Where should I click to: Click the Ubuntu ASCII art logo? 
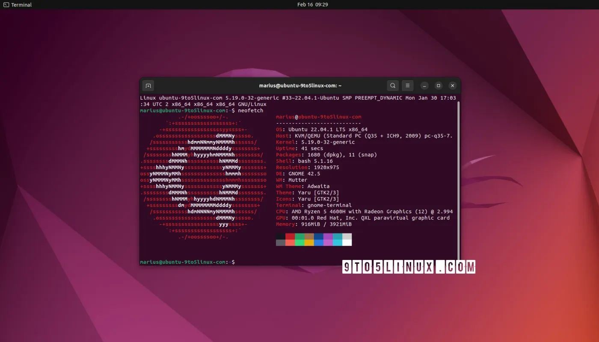(203, 177)
